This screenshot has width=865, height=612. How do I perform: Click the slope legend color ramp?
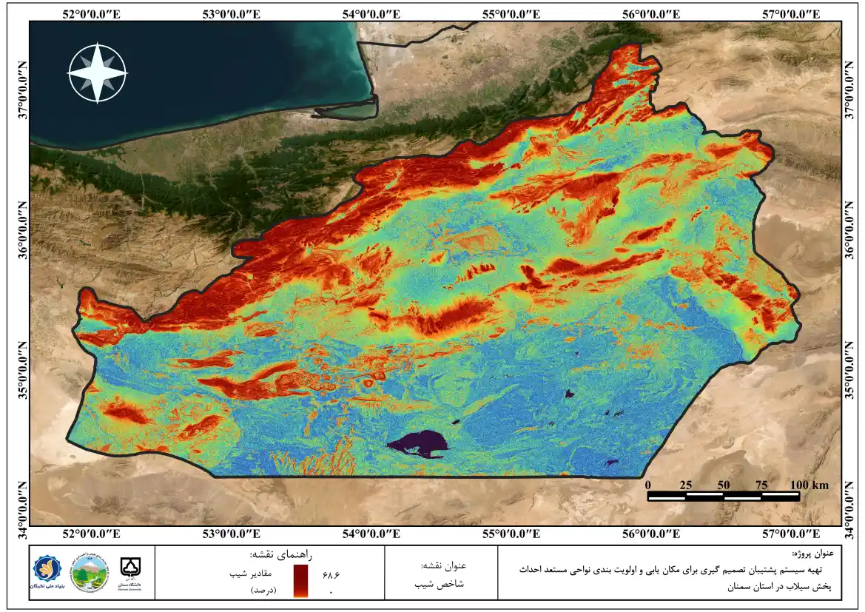tap(300, 580)
